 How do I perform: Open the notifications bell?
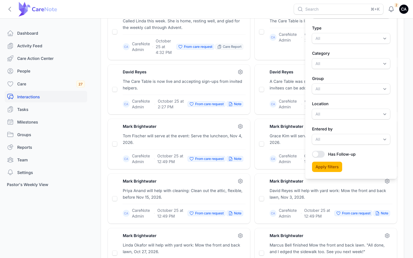click(x=391, y=9)
